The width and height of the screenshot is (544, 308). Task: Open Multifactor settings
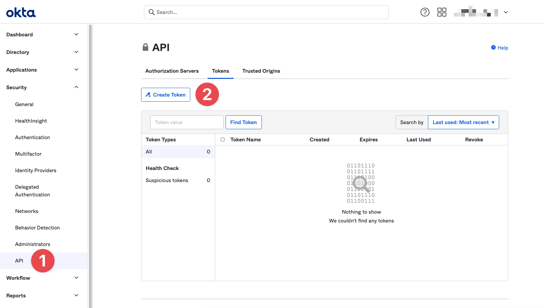coord(28,154)
